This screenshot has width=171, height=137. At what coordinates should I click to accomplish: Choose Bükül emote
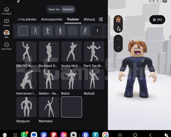pos(71,79)
